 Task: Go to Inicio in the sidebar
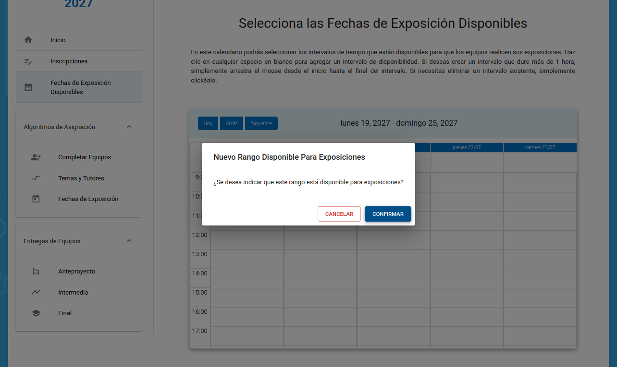pos(58,40)
